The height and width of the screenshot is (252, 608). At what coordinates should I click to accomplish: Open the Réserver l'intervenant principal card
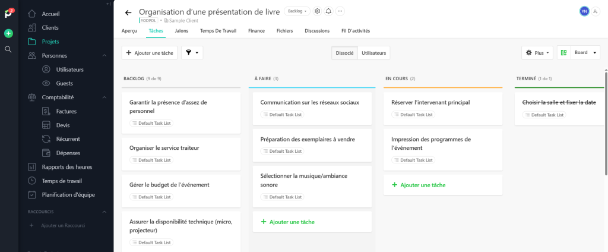443,108
